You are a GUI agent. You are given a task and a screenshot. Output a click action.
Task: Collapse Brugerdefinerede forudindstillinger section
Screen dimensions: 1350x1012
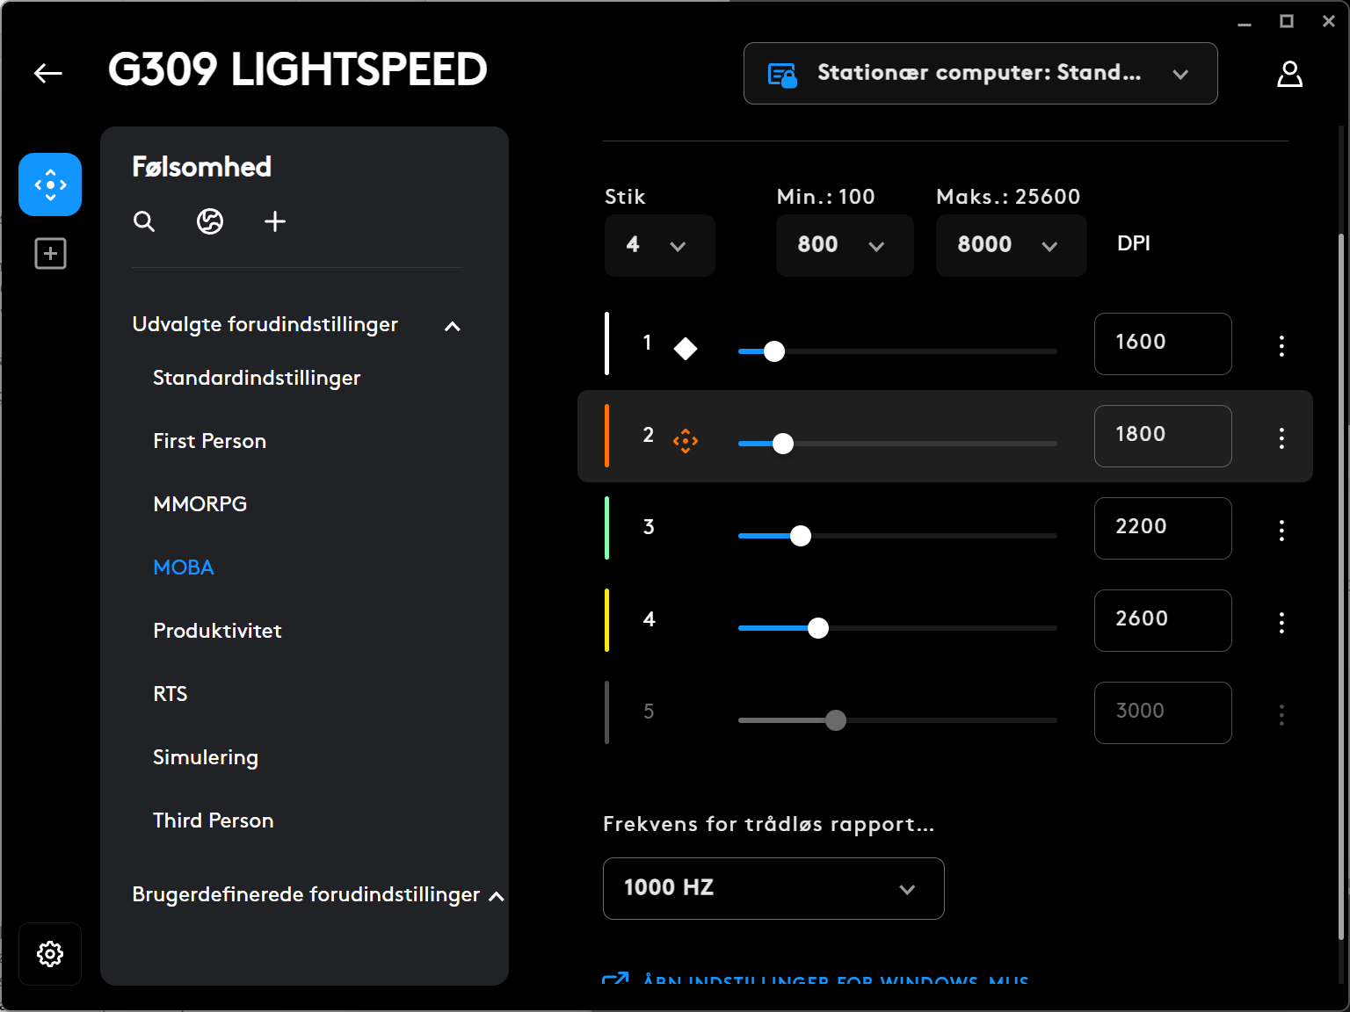pos(496,897)
